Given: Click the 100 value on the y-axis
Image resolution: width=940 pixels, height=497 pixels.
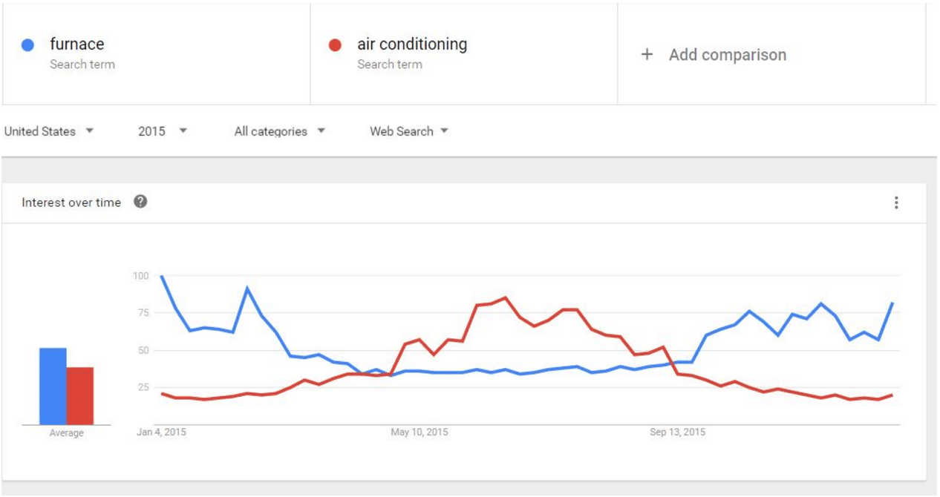Looking at the screenshot, I should click(x=140, y=276).
